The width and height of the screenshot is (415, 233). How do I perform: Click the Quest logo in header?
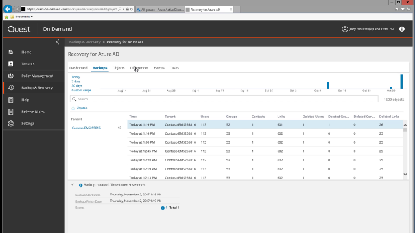[19, 29]
